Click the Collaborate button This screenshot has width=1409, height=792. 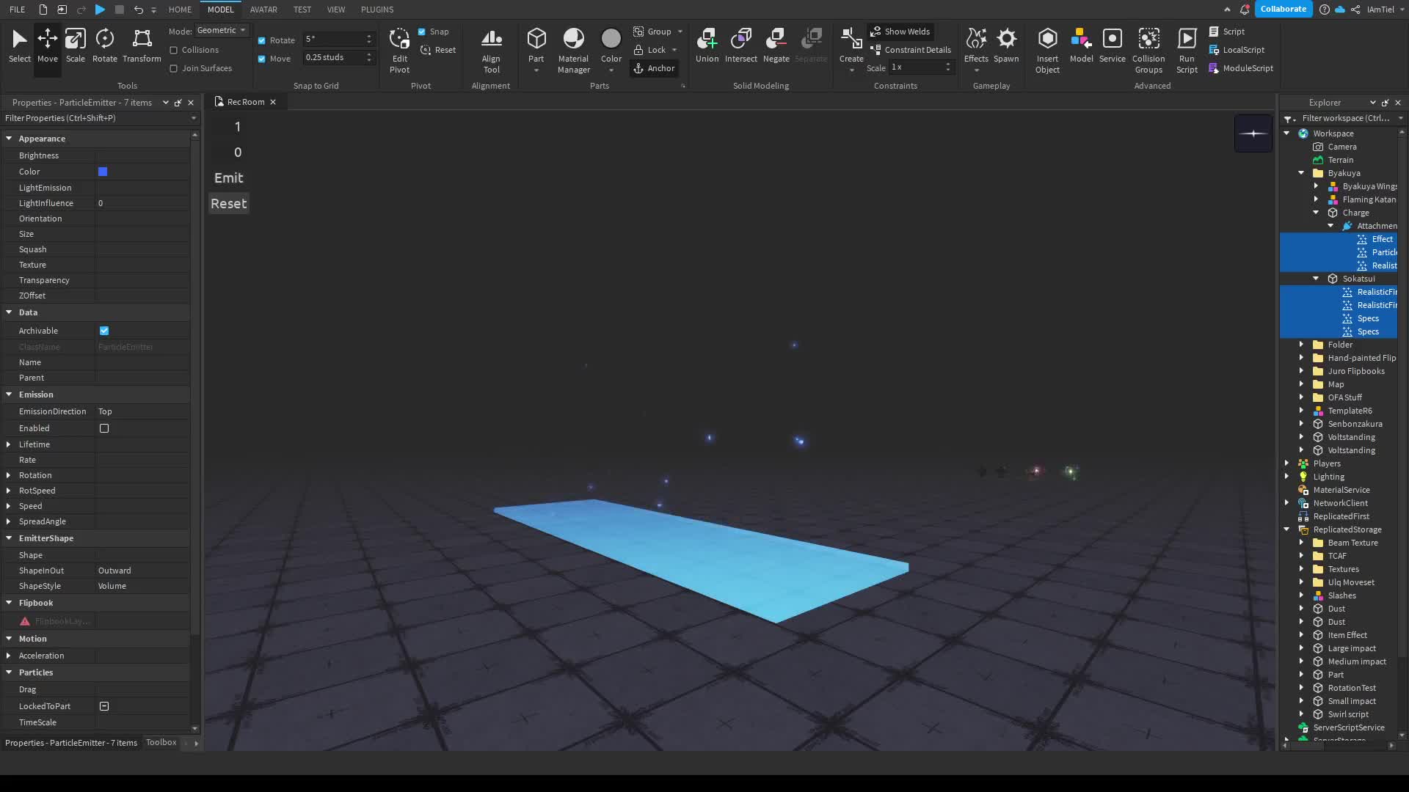[1283, 9]
